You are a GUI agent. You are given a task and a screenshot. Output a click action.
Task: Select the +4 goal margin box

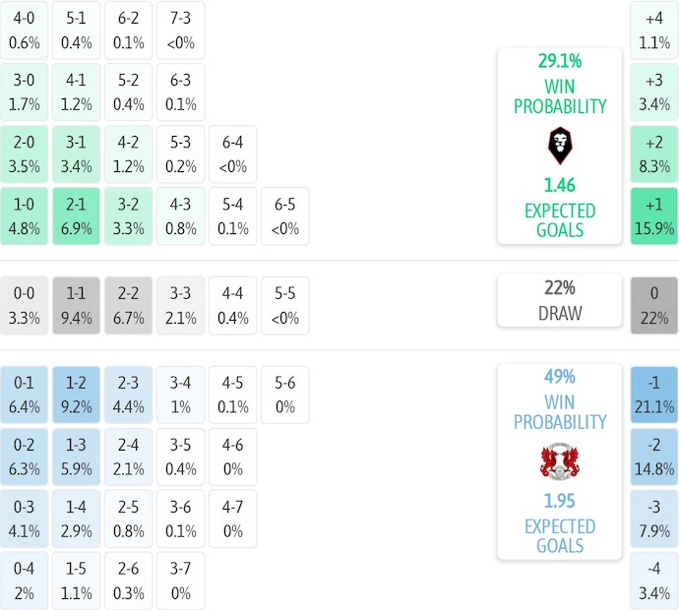point(654,30)
